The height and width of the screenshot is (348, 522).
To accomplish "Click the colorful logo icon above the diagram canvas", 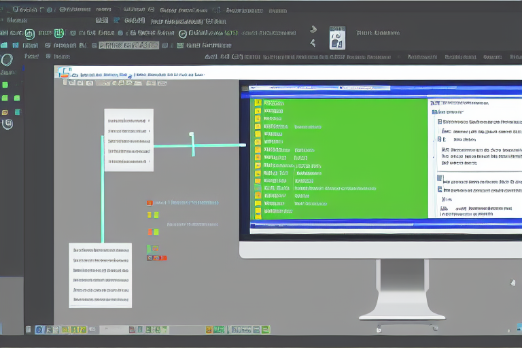I will (x=64, y=71).
